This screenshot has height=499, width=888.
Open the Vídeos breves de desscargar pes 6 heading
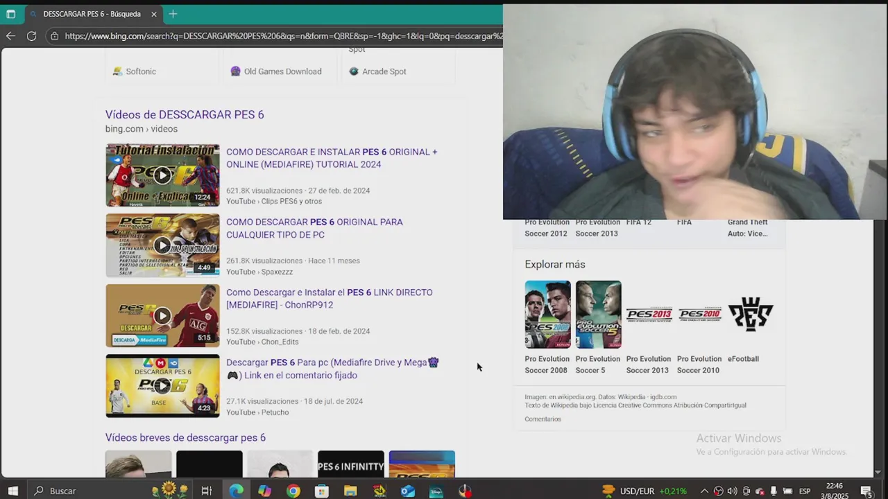[x=185, y=437]
